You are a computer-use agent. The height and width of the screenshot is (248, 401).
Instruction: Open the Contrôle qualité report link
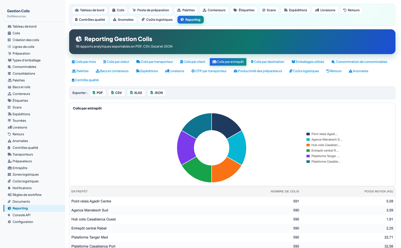85,80
